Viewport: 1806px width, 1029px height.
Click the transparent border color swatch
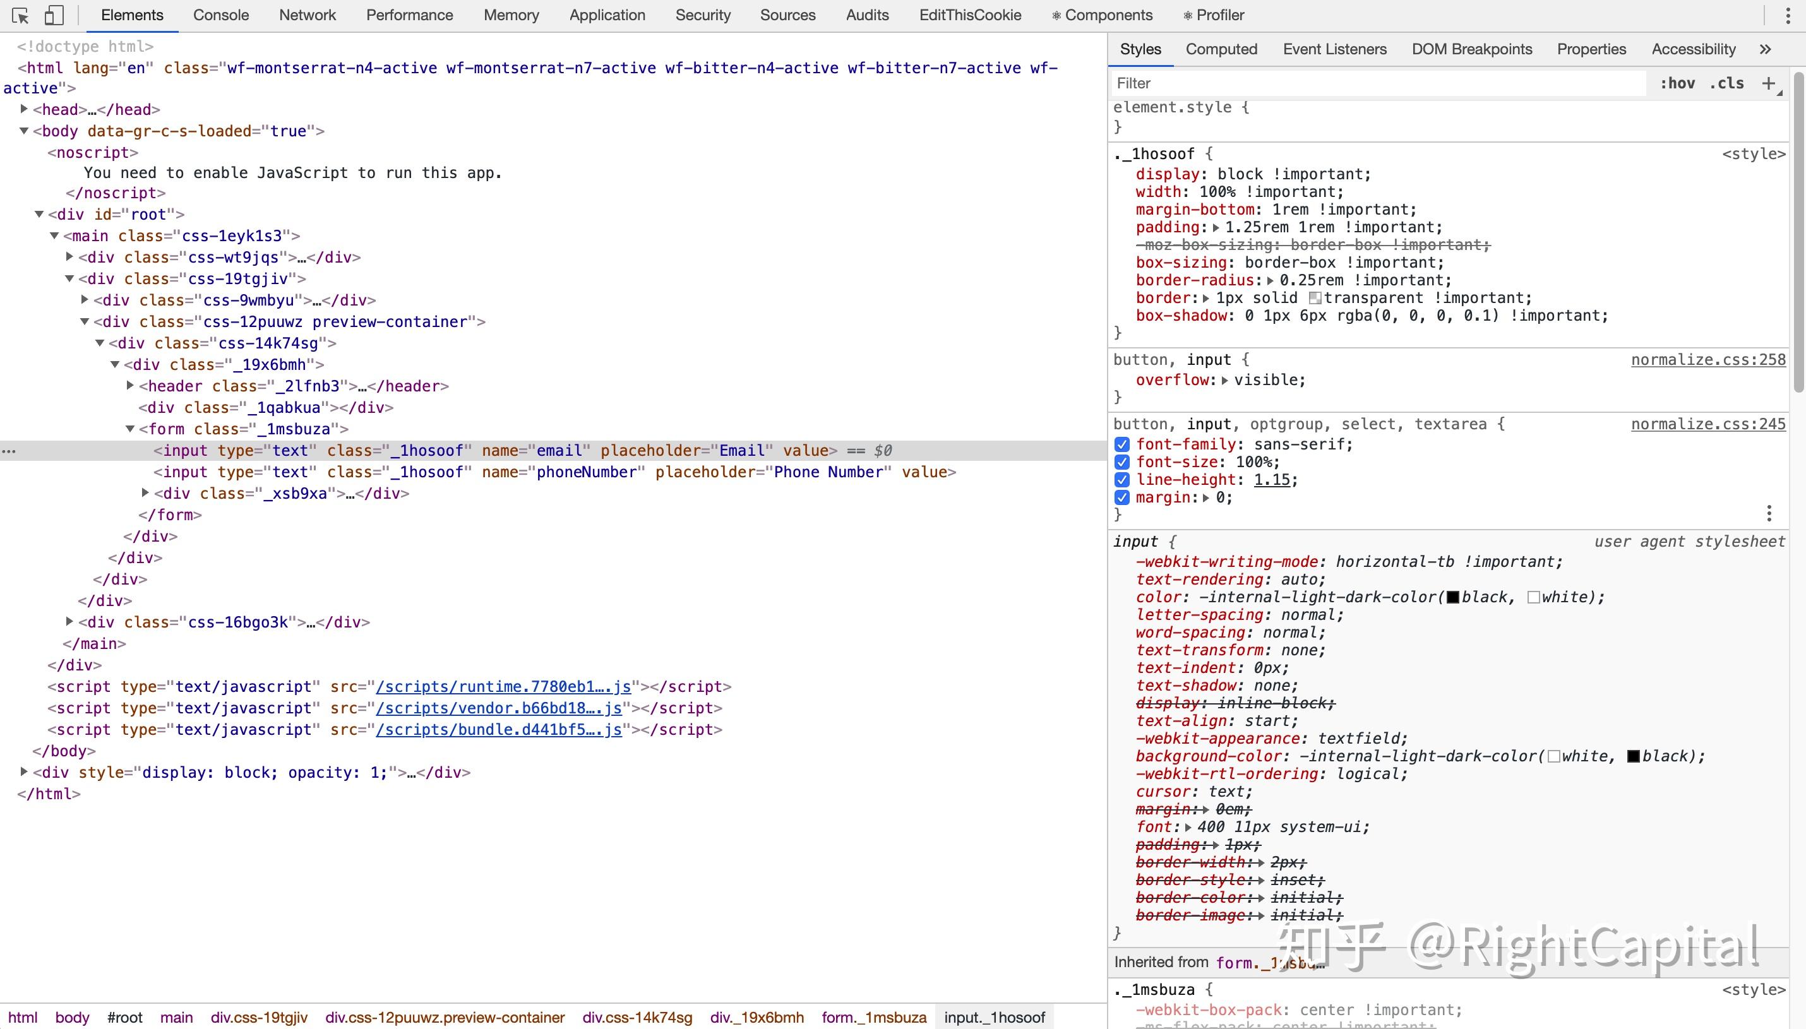[x=1315, y=298]
